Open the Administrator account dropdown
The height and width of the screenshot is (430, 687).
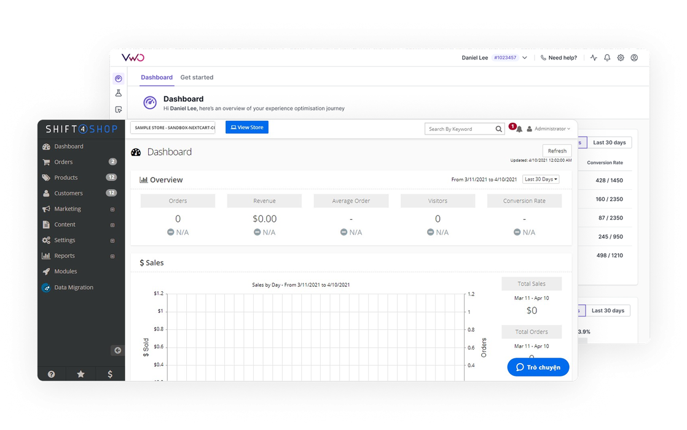(x=549, y=129)
